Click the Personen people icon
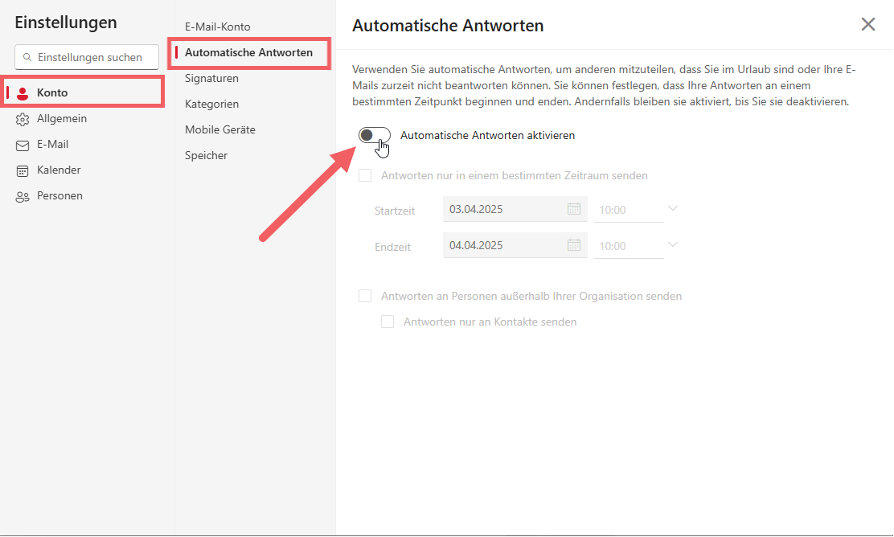This screenshot has width=894, height=537. [23, 197]
